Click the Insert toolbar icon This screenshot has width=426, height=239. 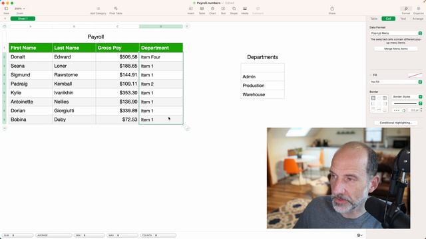tap(191, 9)
